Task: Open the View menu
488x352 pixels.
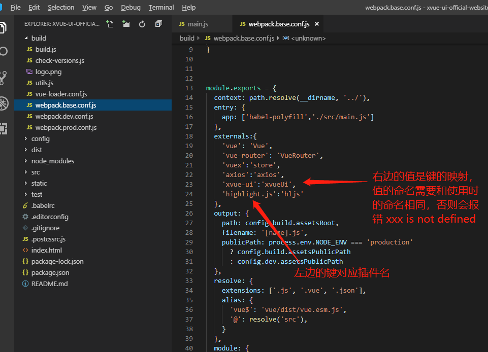Action: point(89,8)
